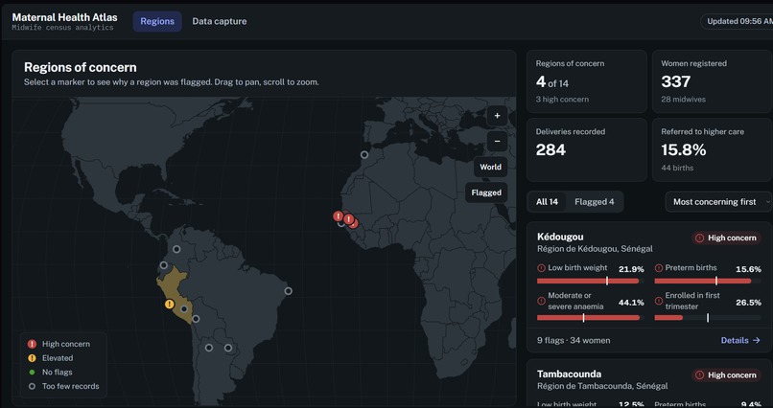Reset map to World view
The height and width of the screenshot is (408, 773).
[490, 167]
